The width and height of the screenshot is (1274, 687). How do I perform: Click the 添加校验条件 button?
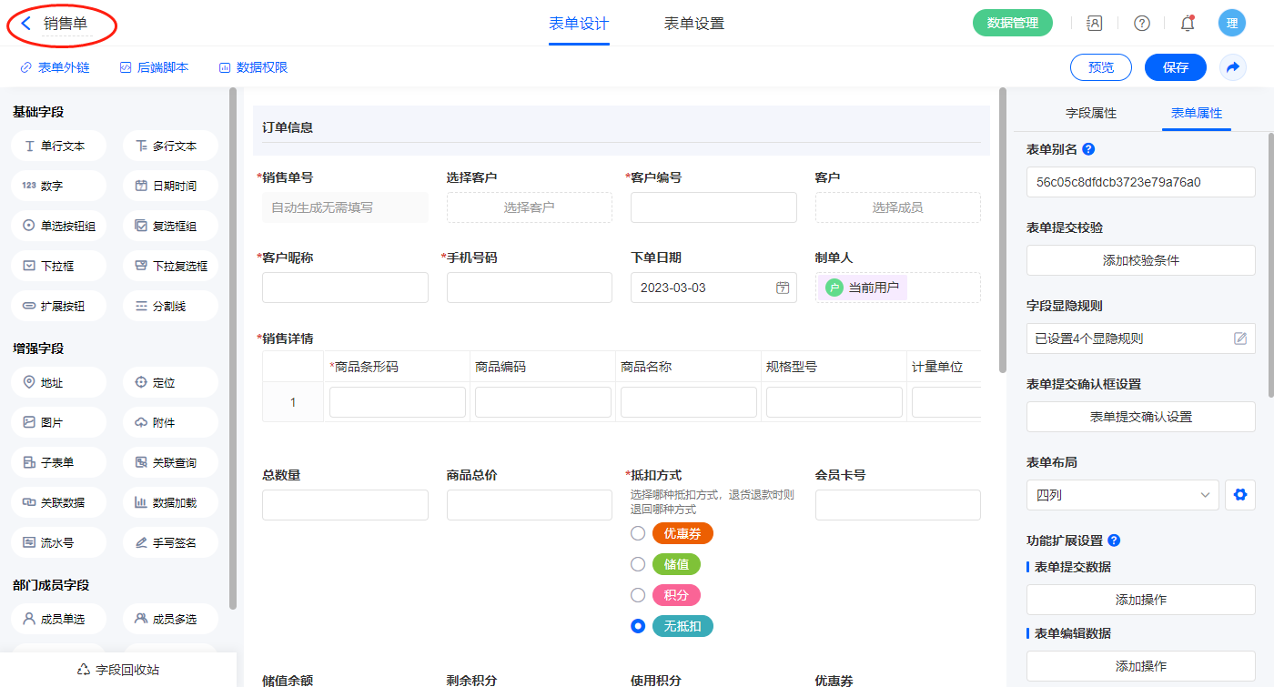pyautogui.click(x=1140, y=260)
